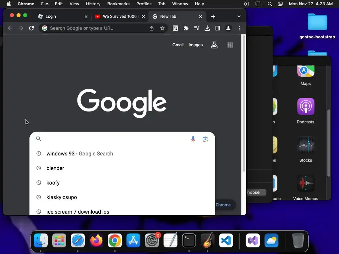Open the tab search chevron
The height and width of the screenshot is (254, 339).
[239, 17]
